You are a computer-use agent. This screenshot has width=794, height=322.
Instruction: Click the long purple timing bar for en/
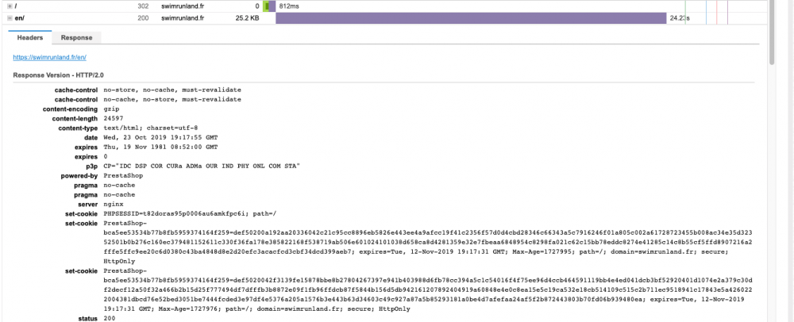471,18
